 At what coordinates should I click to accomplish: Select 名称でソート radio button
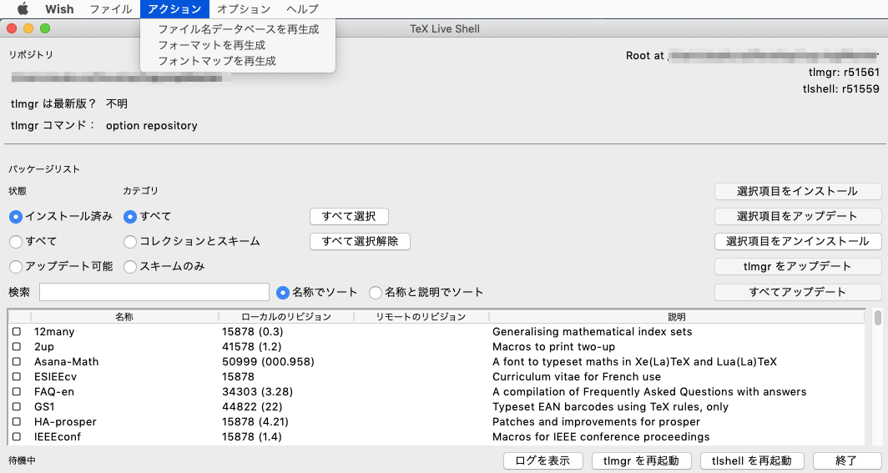283,293
